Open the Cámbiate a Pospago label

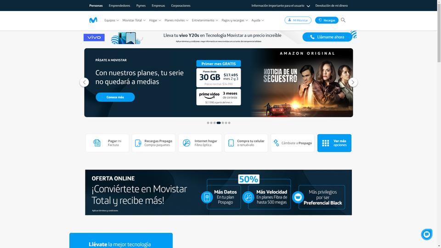[296, 143]
